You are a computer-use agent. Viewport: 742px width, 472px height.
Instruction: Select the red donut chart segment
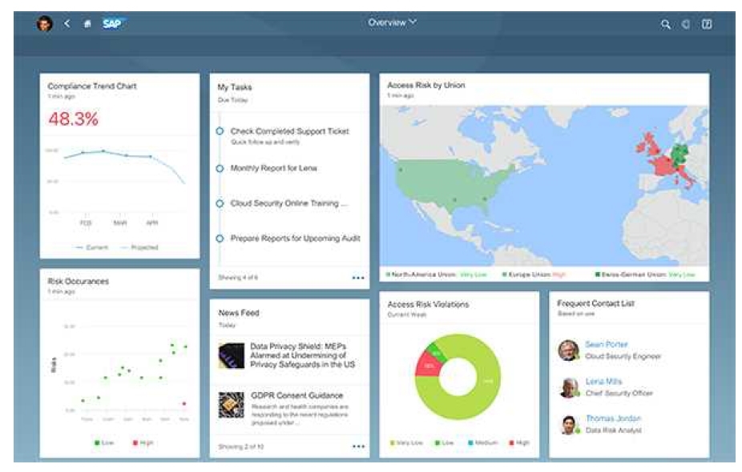(427, 366)
